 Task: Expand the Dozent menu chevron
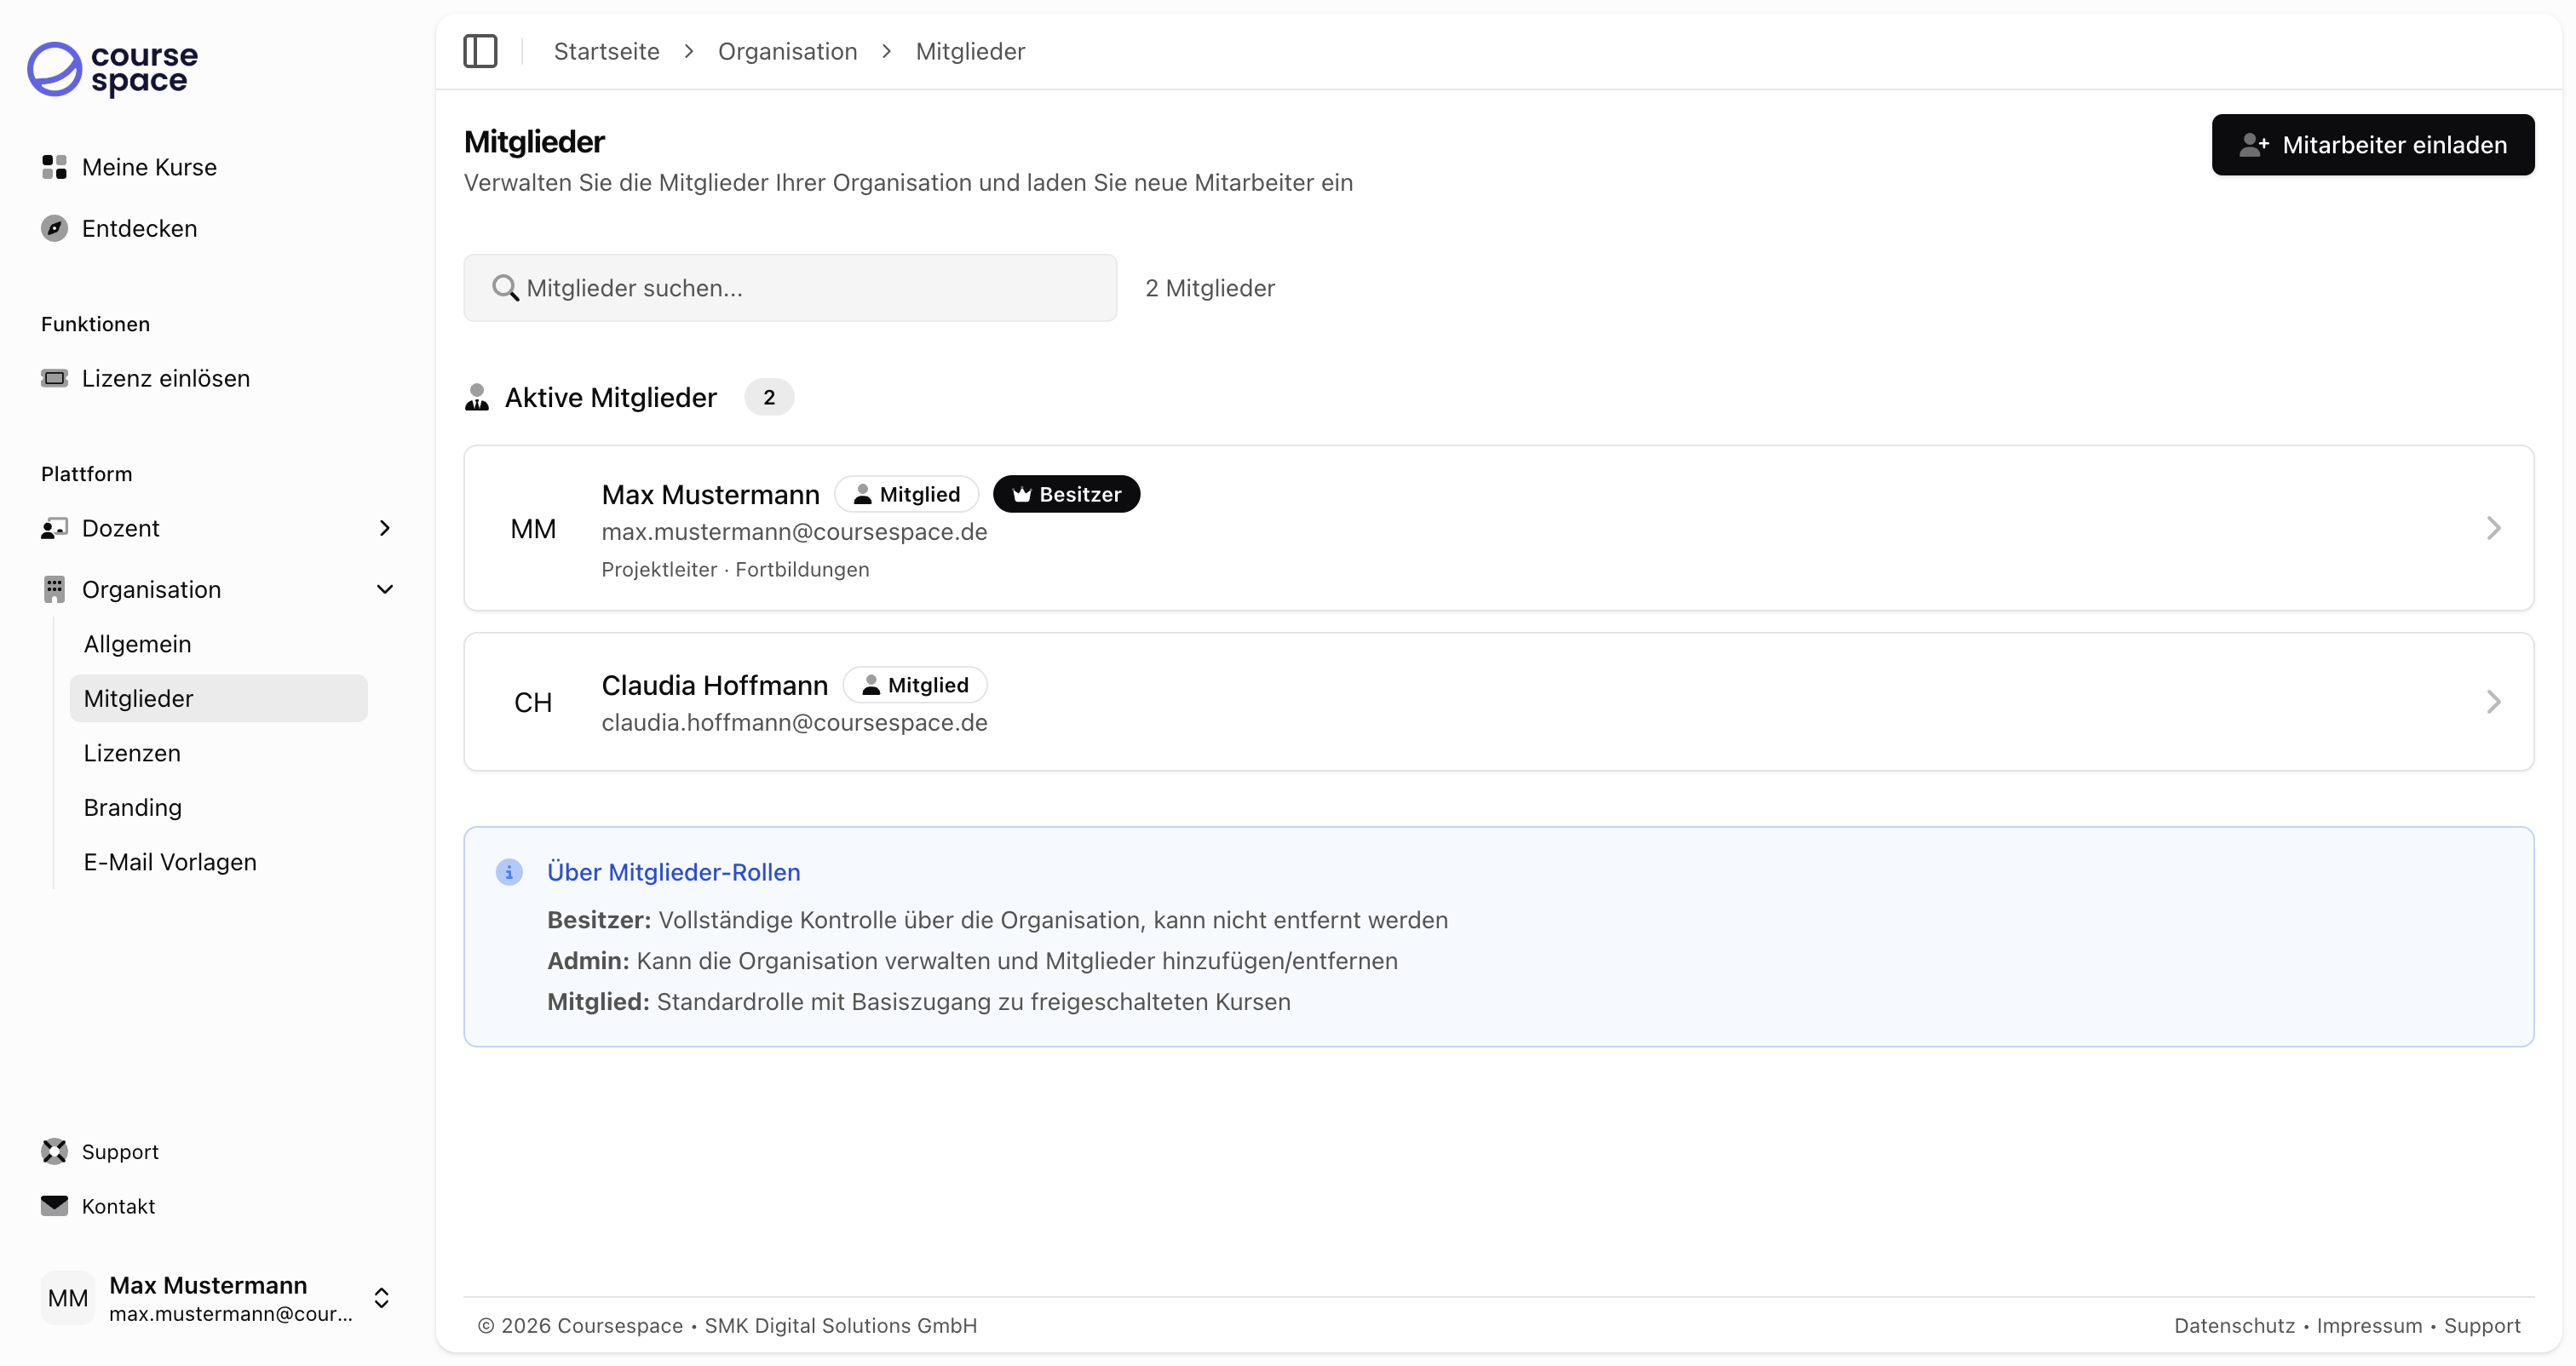coord(385,528)
